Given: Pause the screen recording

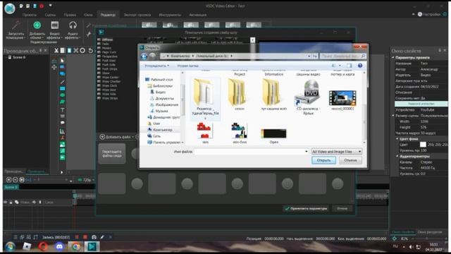Looking at the screenshot, I should (77, 237).
